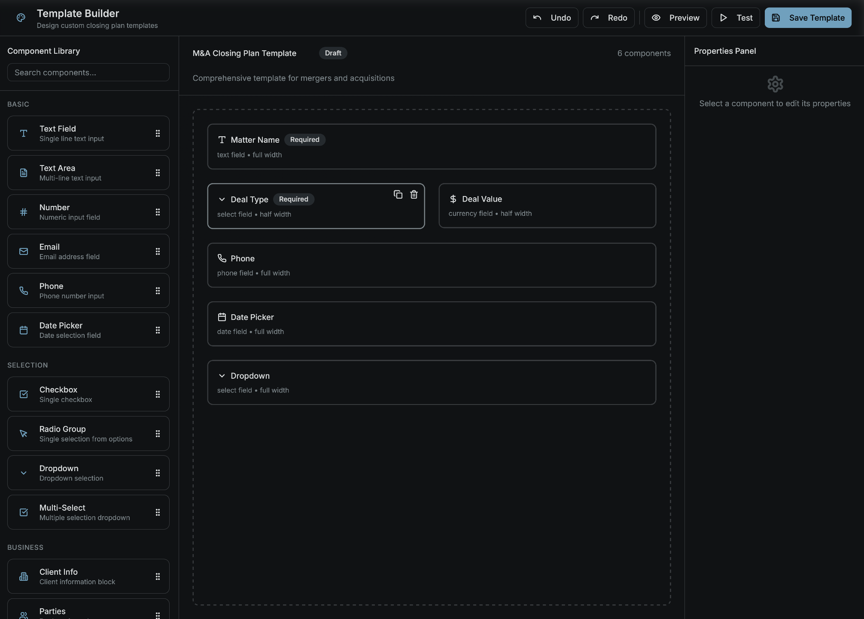Select the Text Field component icon in library
This screenshot has width=864, height=619.
pos(24,133)
